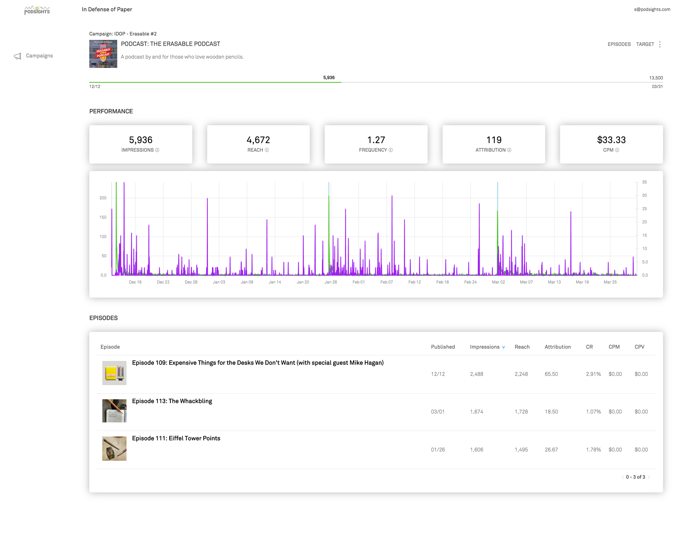Screen dimensions: 678x543
Task: Go to next page of episodes
Action: (649, 477)
